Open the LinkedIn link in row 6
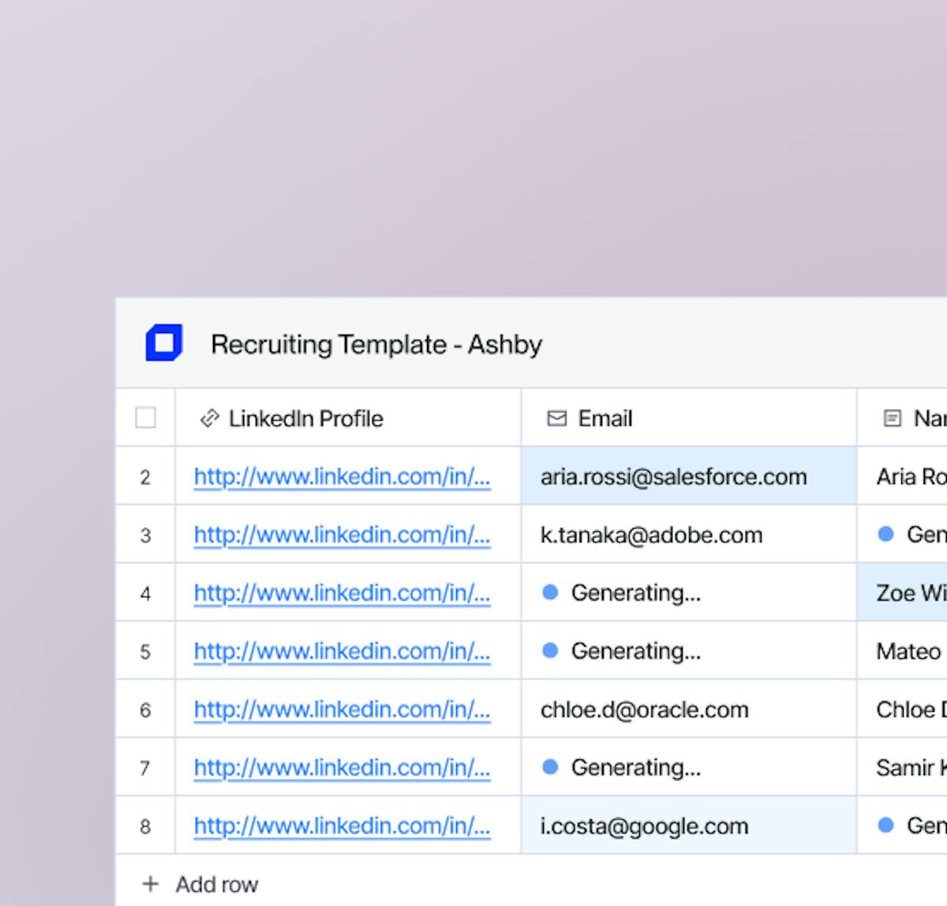Viewport: 947px width, 906px height. point(342,709)
